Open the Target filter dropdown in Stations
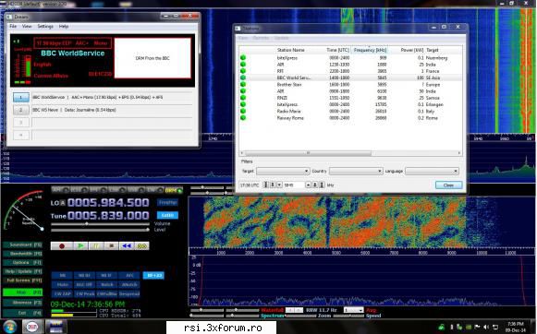The image size is (537, 334). [x=283, y=171]
